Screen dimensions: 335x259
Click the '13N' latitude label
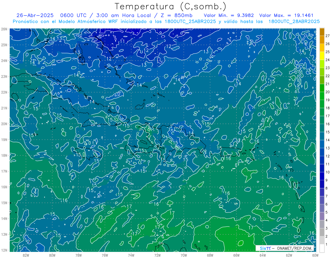point(4,234)
